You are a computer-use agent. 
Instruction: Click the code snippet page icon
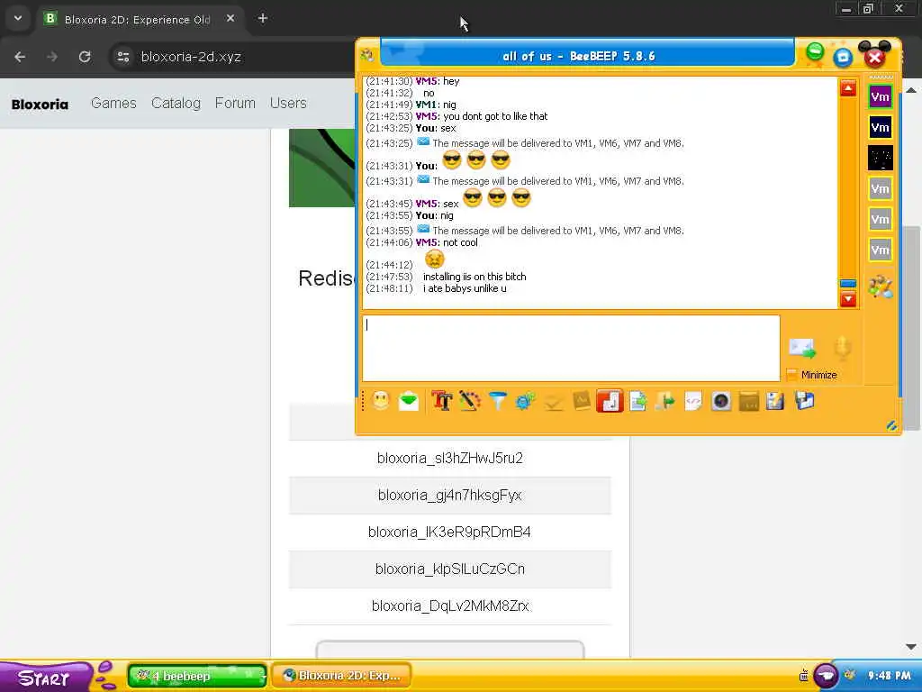pyautogui.click(x=693, y=401)
